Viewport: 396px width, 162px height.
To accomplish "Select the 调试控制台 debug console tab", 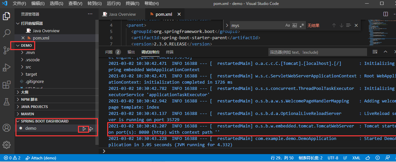I will click(150, 52).
